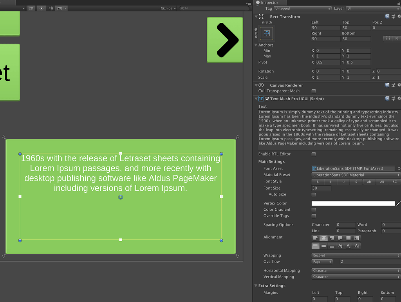Viewport: 401px width, 302px height.
Task: Click the white Vertex Color swatch
Action: point(352,203)
